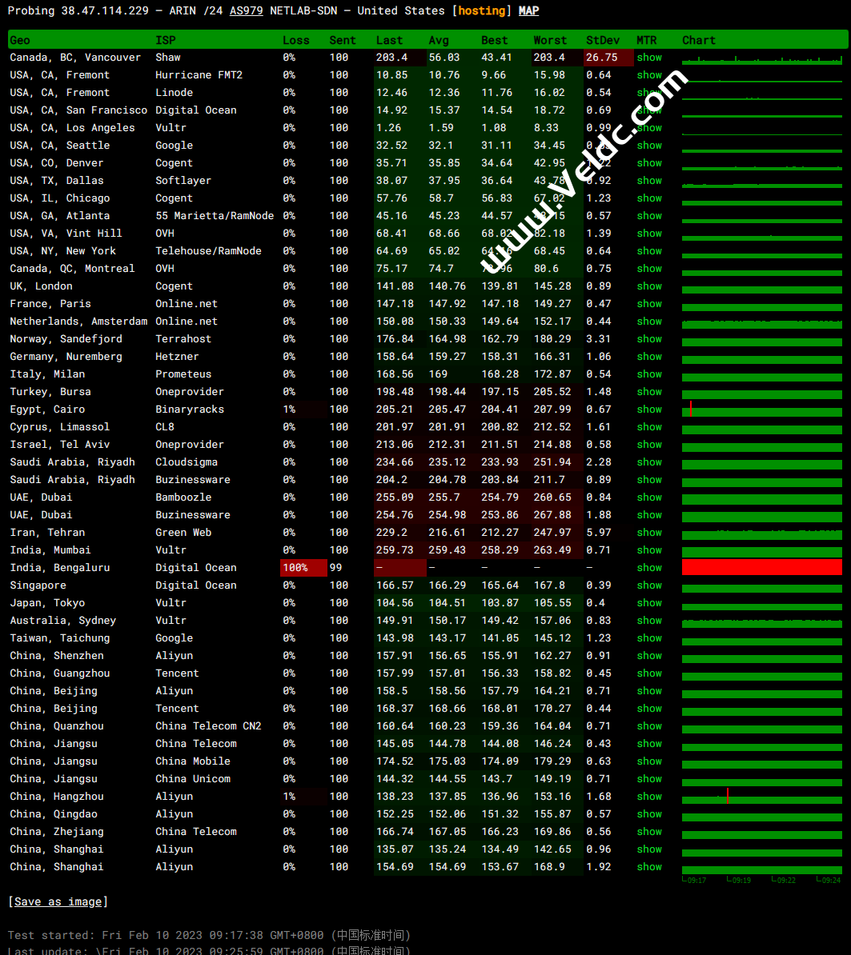The image size is (851, 955).
Task: Click the Loss column header
Action: (x=295, y=40)
